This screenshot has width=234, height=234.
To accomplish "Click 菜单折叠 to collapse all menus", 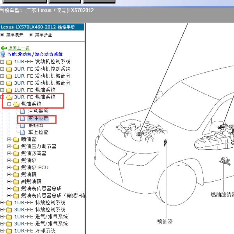I will (x=44, y=35).
